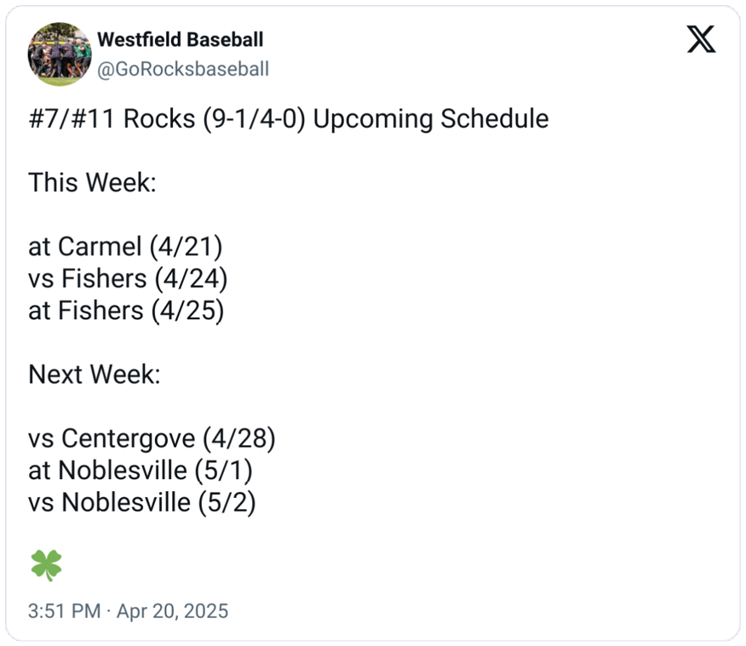Click the "Next Week:" heading
The height and width of the screenshot is (646, 746).
click(94, 374)
